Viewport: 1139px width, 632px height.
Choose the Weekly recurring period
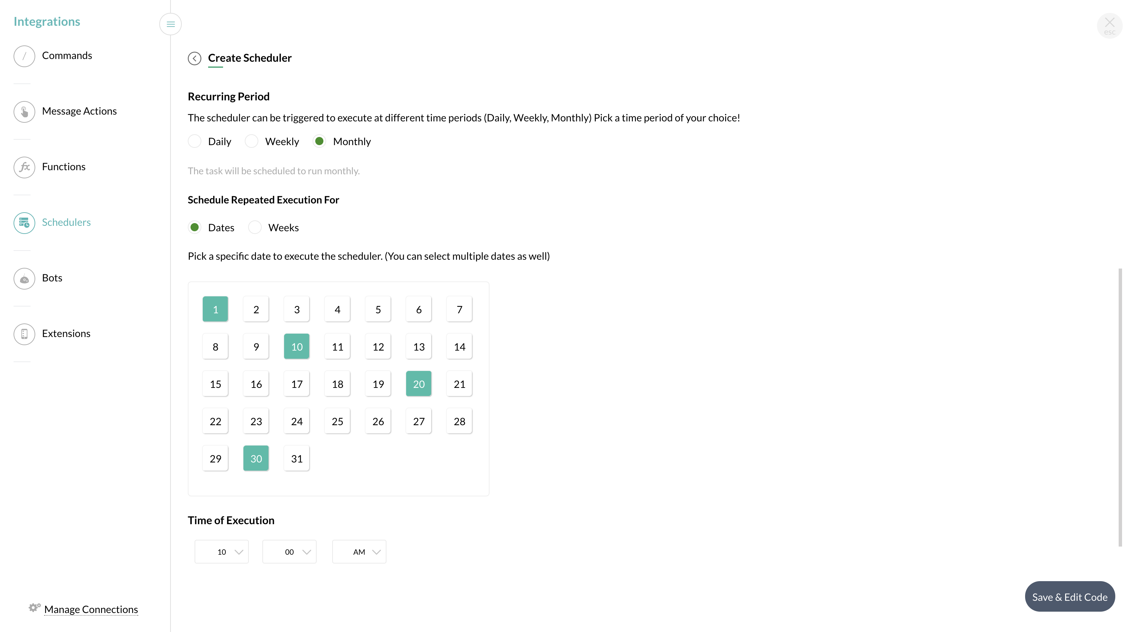pyautogui.click(x=252, y=141)
